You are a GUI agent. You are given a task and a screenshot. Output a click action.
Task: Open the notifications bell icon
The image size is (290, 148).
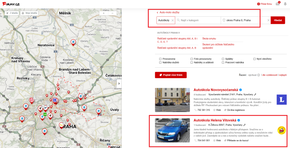pyautogui.click(x=285, y=4)
